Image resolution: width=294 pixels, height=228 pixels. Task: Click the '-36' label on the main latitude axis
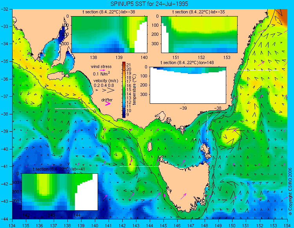pyautogui.click(x=4, y=79)
